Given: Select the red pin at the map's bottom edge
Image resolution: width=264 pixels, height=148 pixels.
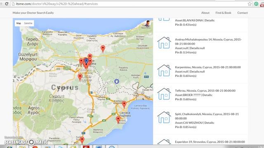Looking at the screenshot, I should pyautogui.click(x=82, y=140).
